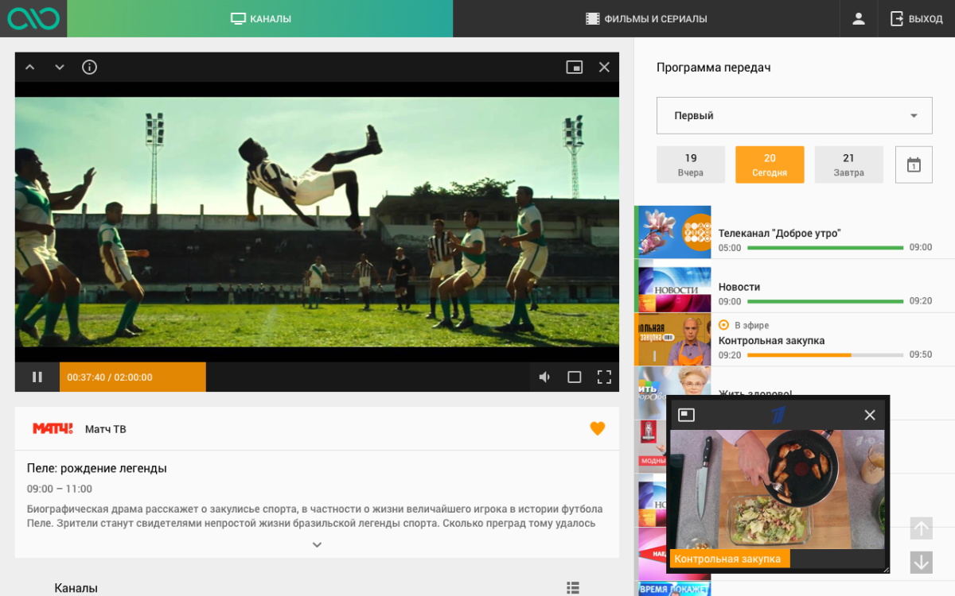The height and width of the screenshot is (596, 955).
Task: Open the Первый channel dropdown
Action: (794, 116)
